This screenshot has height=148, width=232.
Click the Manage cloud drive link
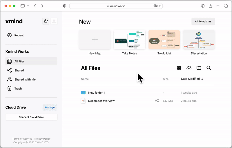click(x=50, y=108)
